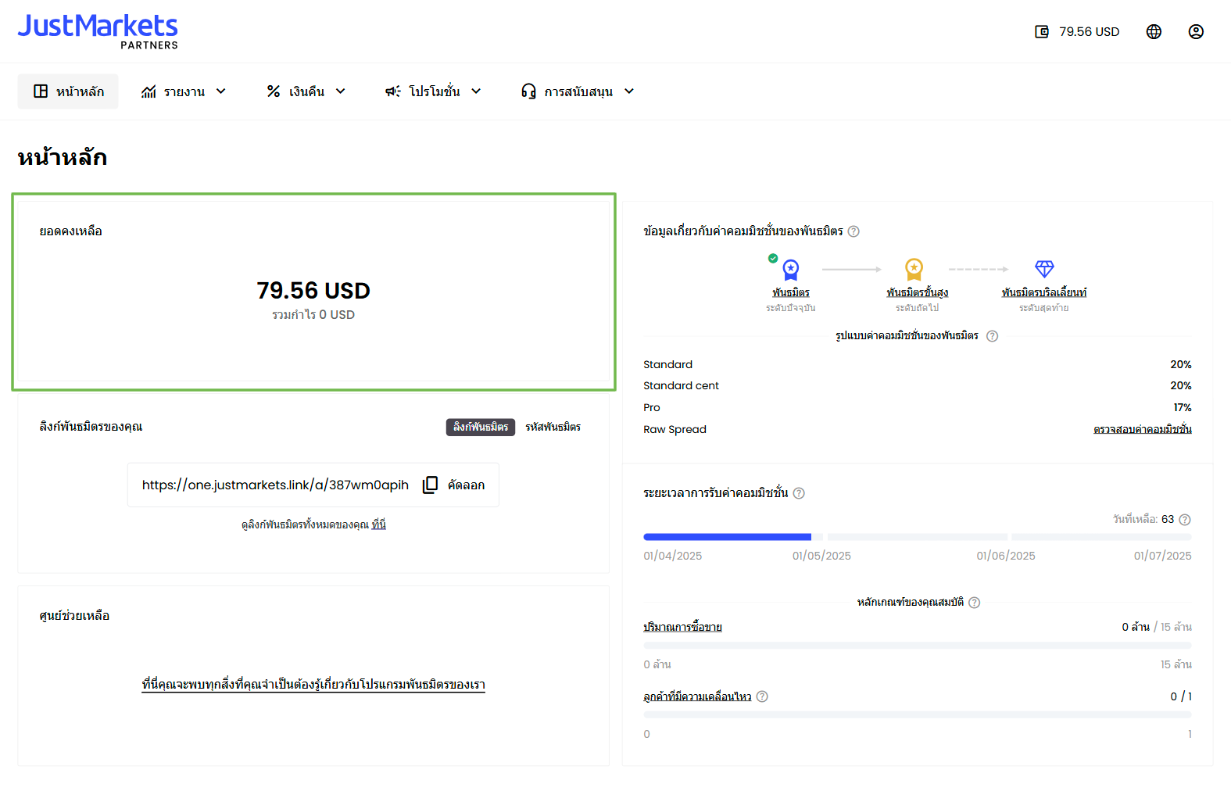Click the reports chart icon
Image resolution: width=1231 pixels, height=791 pixels.
149,91
